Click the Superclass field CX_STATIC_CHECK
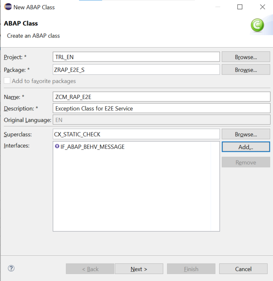Image resolution: width=273 pixels, height=281 pixels. click(136, 134)
